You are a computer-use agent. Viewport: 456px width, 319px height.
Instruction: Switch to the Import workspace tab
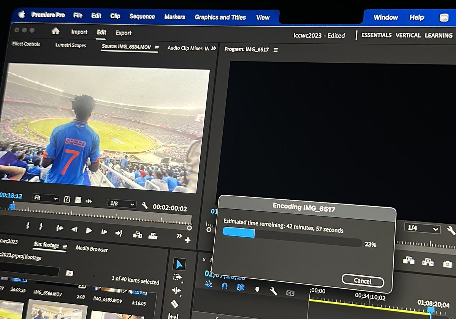click(79, 32)
